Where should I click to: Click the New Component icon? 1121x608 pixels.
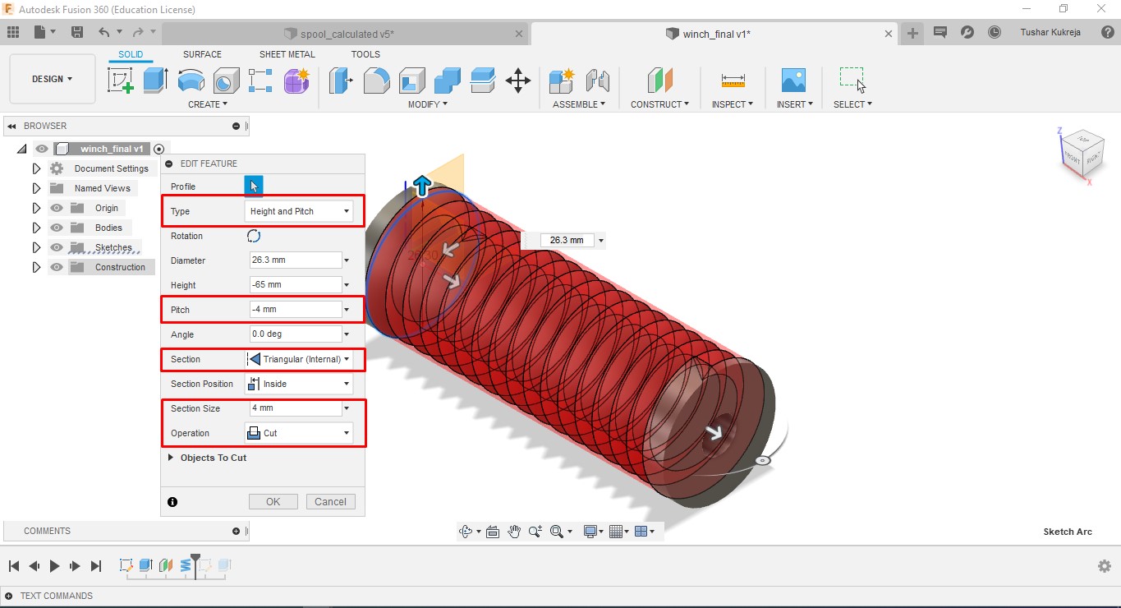(x=562, y=80)
